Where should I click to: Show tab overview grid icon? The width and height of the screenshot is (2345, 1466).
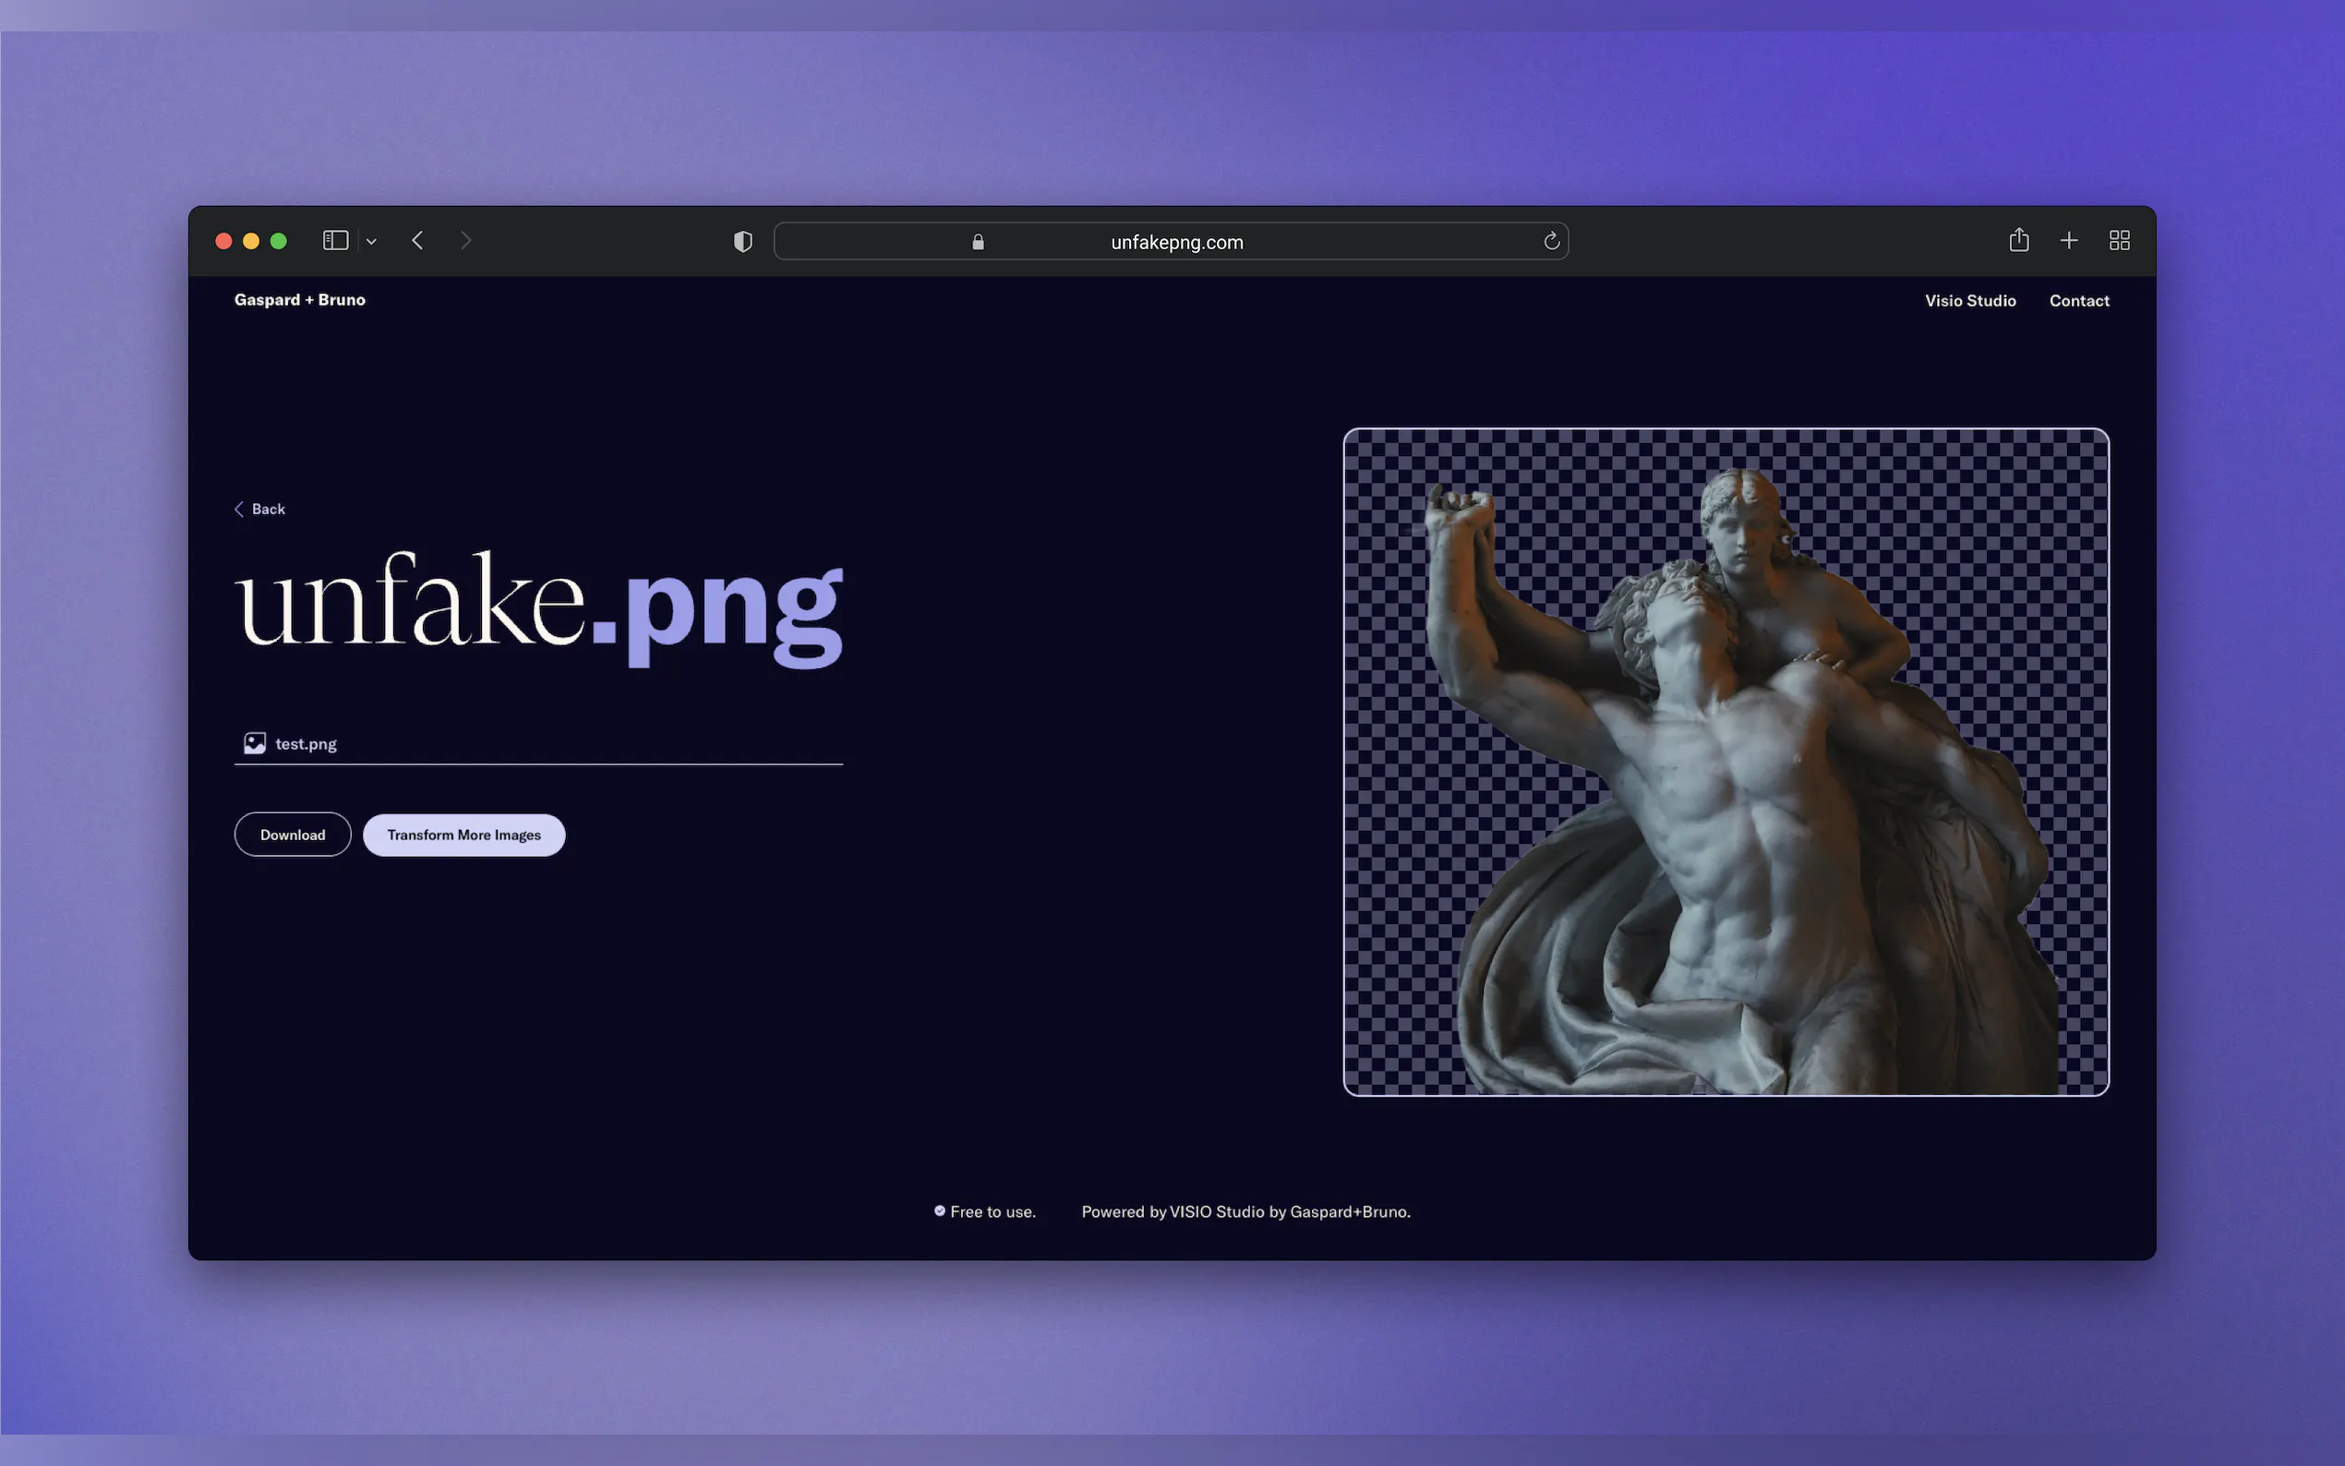tap(2119, 240)
